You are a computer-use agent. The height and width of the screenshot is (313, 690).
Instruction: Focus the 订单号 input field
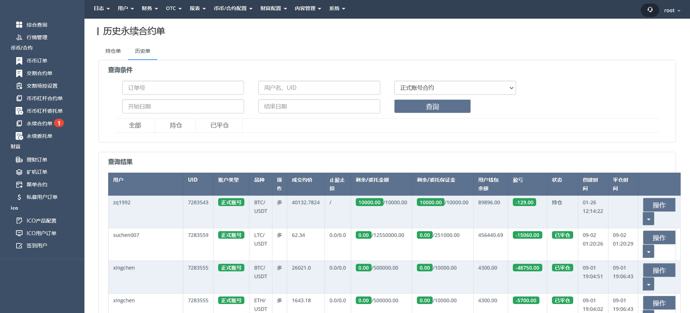(x=183, y=88)
